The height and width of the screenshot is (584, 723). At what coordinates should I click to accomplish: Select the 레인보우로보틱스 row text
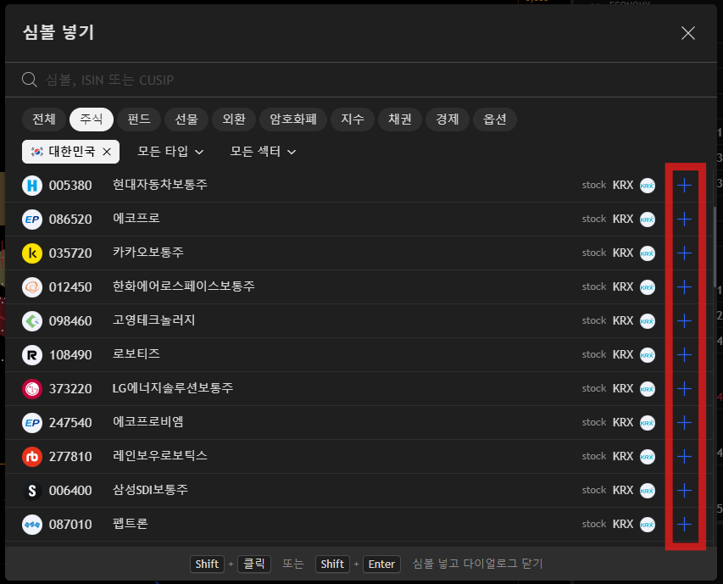[x=160, y=456]
